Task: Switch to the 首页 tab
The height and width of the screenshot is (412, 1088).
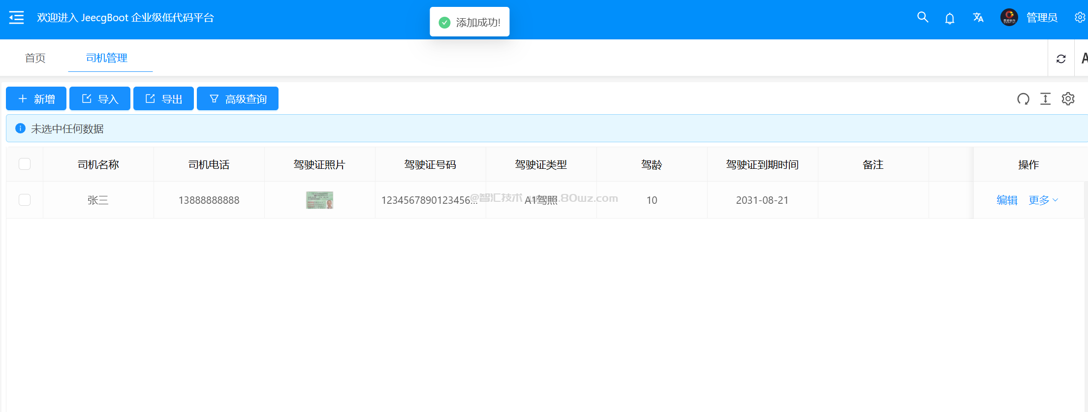Action: [35, 58]
